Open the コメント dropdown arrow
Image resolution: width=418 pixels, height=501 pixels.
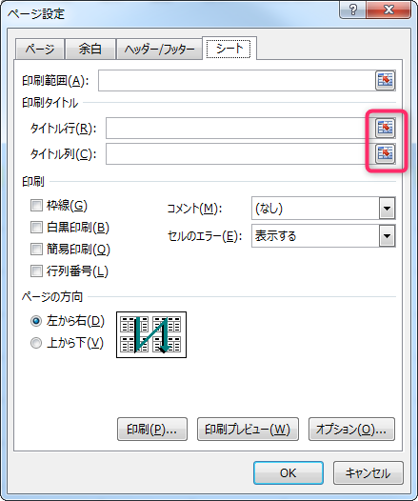(387, 209)
